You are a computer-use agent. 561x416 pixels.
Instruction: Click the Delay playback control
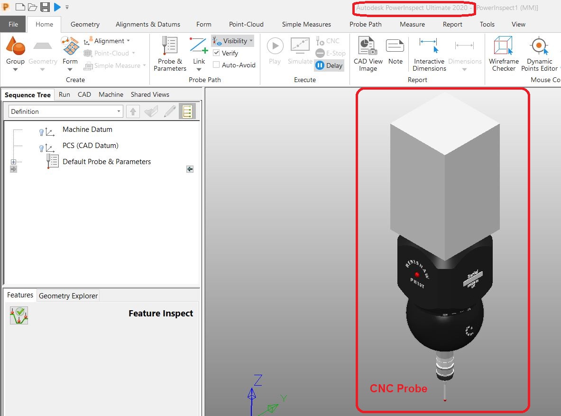tap(329, 65)
